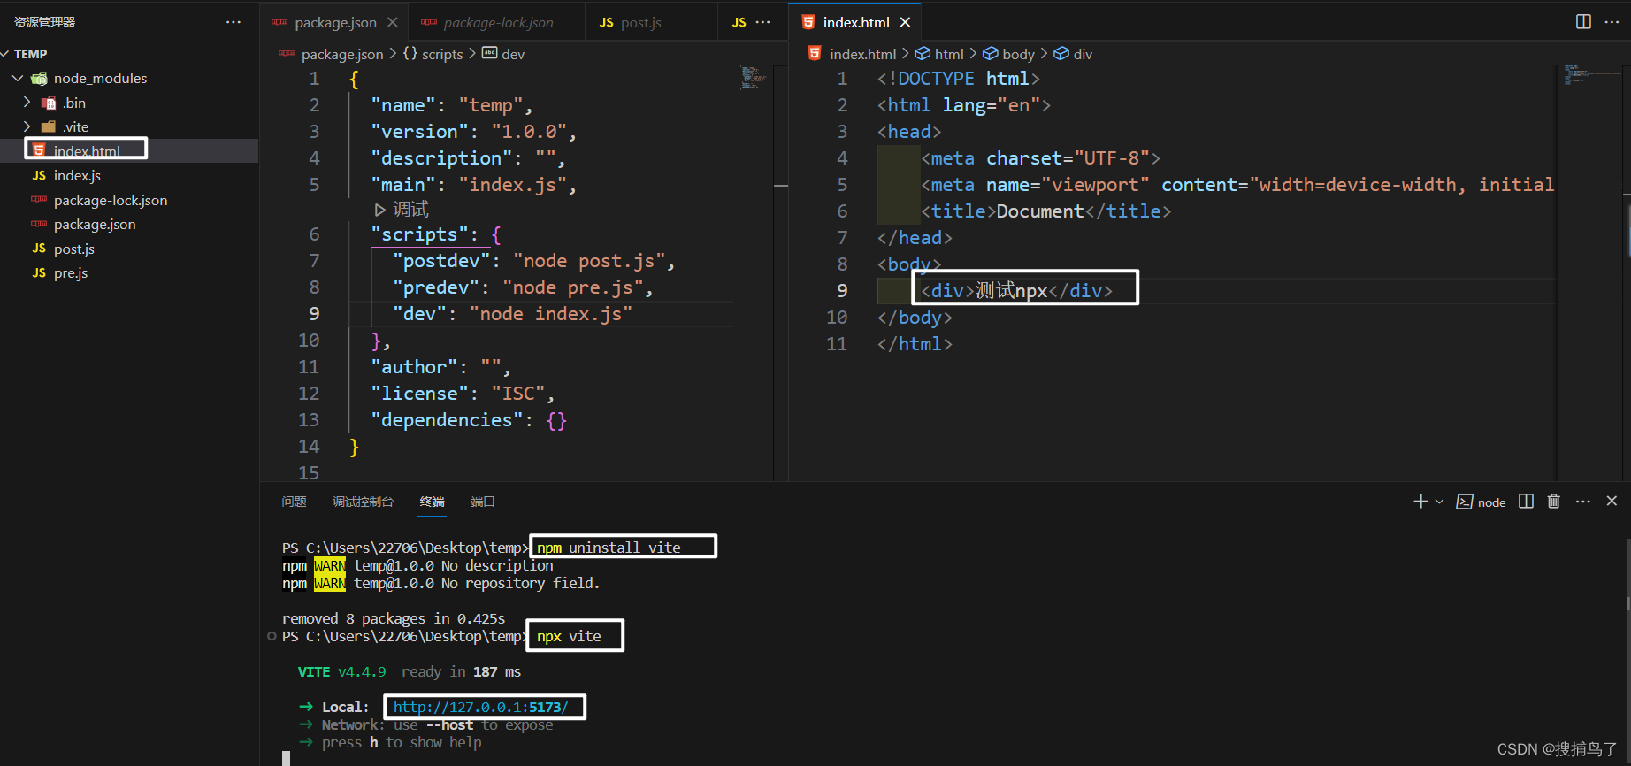The height and width of the screenshot is (766, 1631).
Task: Click html breadcrumb segment
Action: (x=939, y=54)
